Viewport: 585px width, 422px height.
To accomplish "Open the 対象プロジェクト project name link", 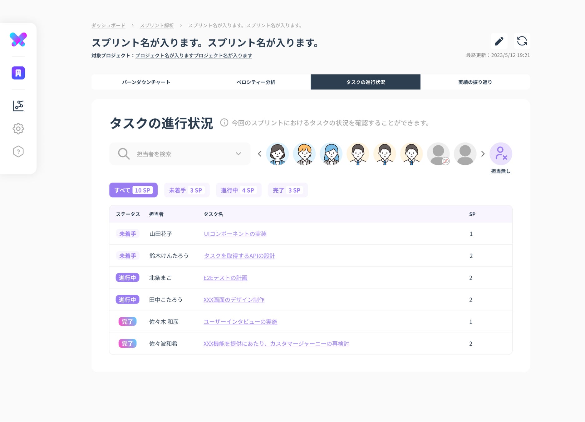I will click(x=194, y=55).
